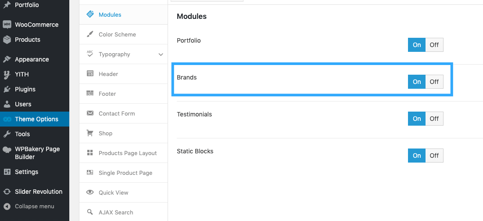This screenshot has width=483, height=221.
Task: Switch Brands module to Off
Action: click(x=434, y=82)
